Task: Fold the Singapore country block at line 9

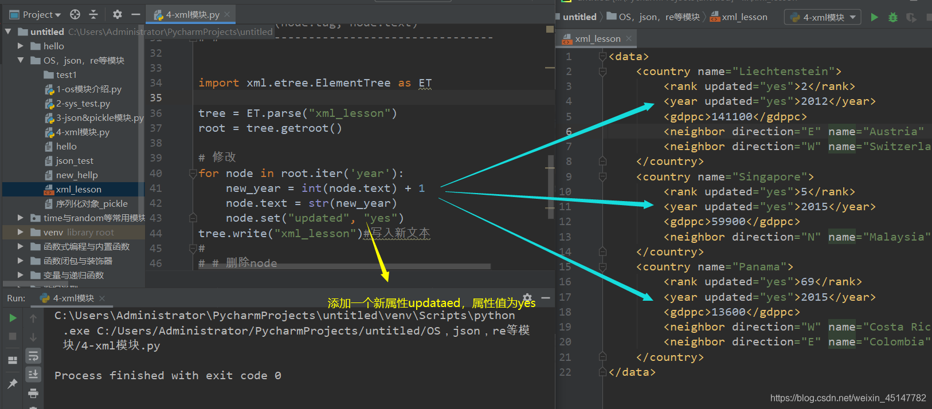Action: point(602,176)
